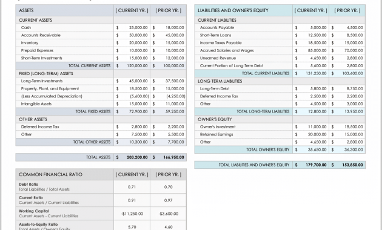
Task: Click LIABILITIES AND OWNER'S EQUITY header cell
Action: point(244,10)
